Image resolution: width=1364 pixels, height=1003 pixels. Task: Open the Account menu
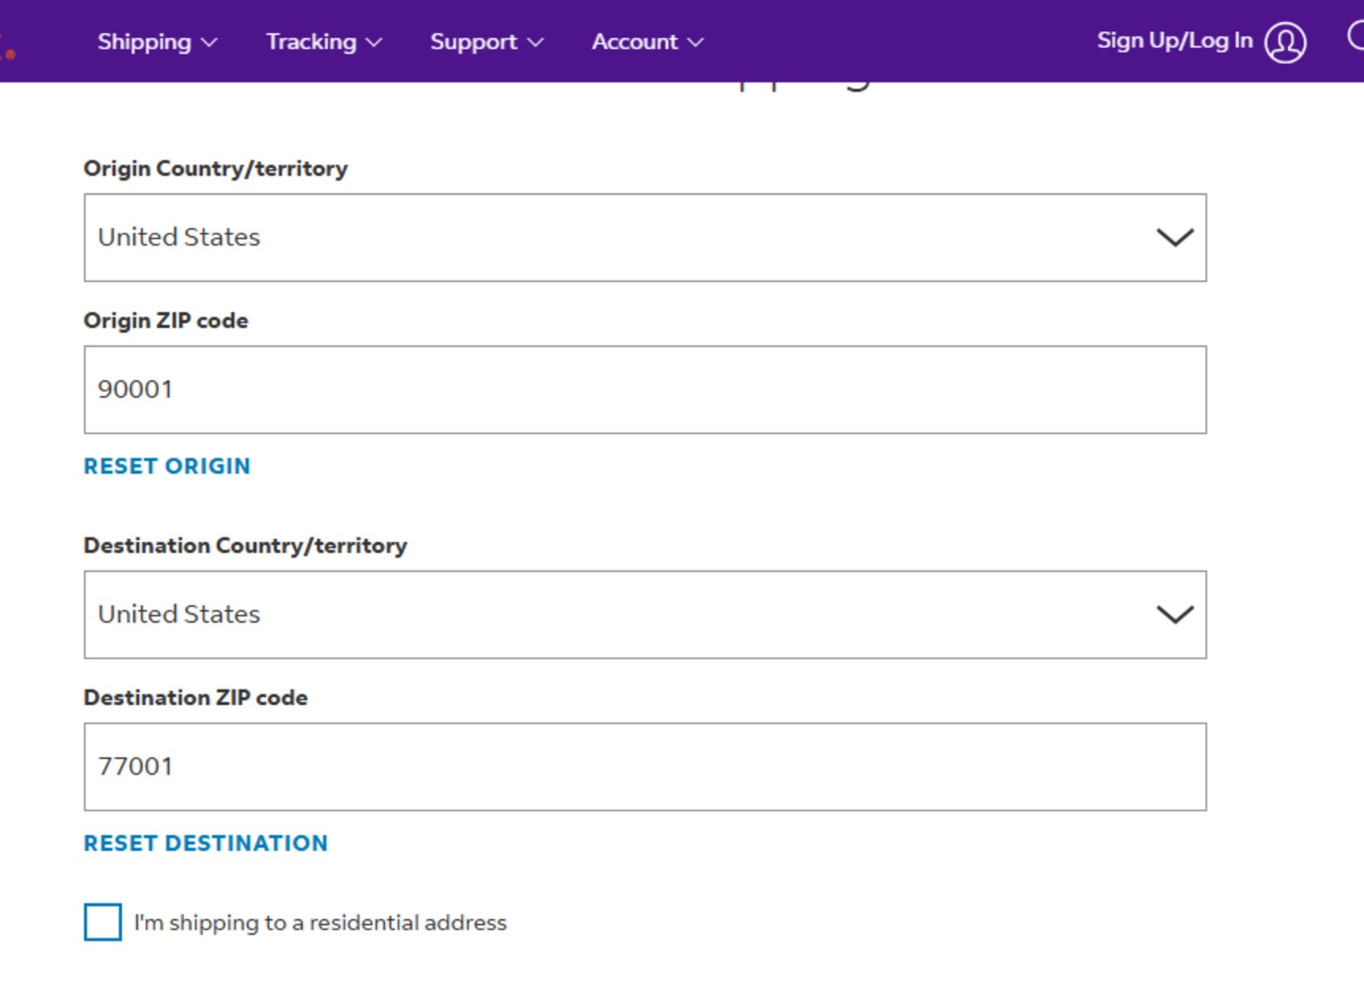[634, 43]
